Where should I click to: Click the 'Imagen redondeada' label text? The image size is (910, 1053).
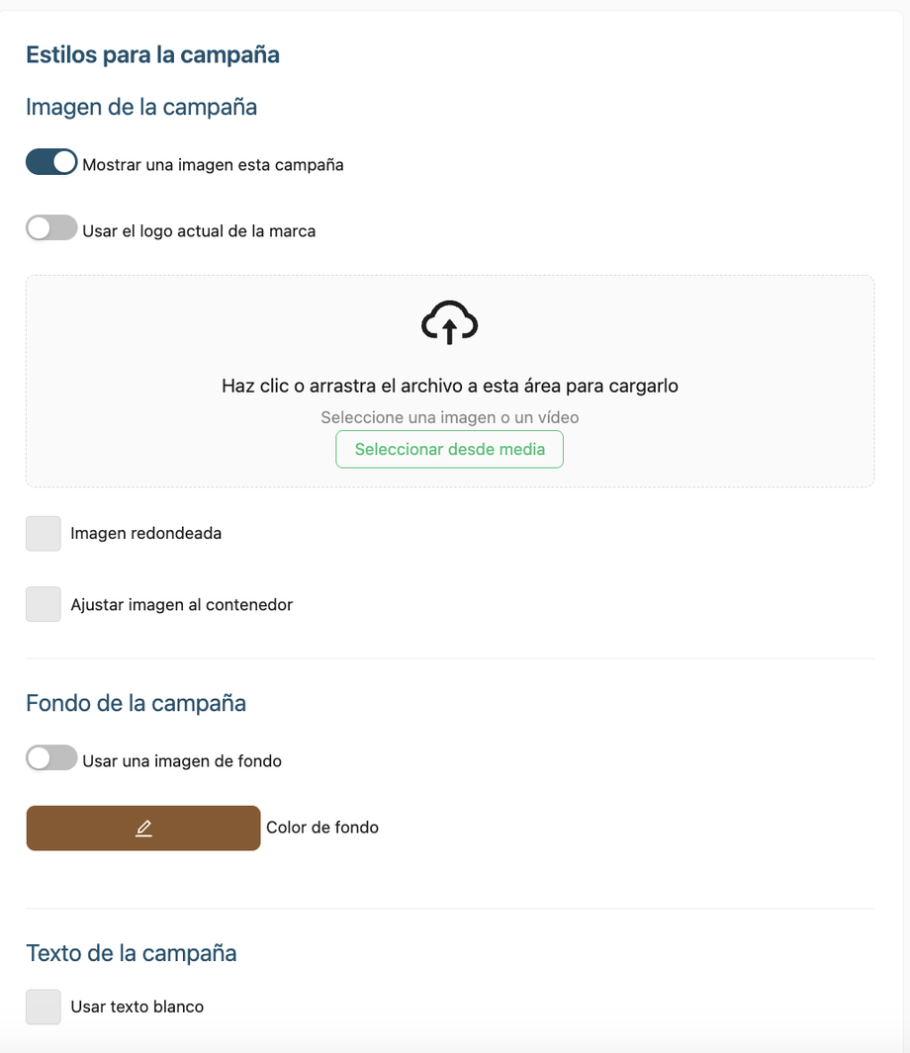145,533
